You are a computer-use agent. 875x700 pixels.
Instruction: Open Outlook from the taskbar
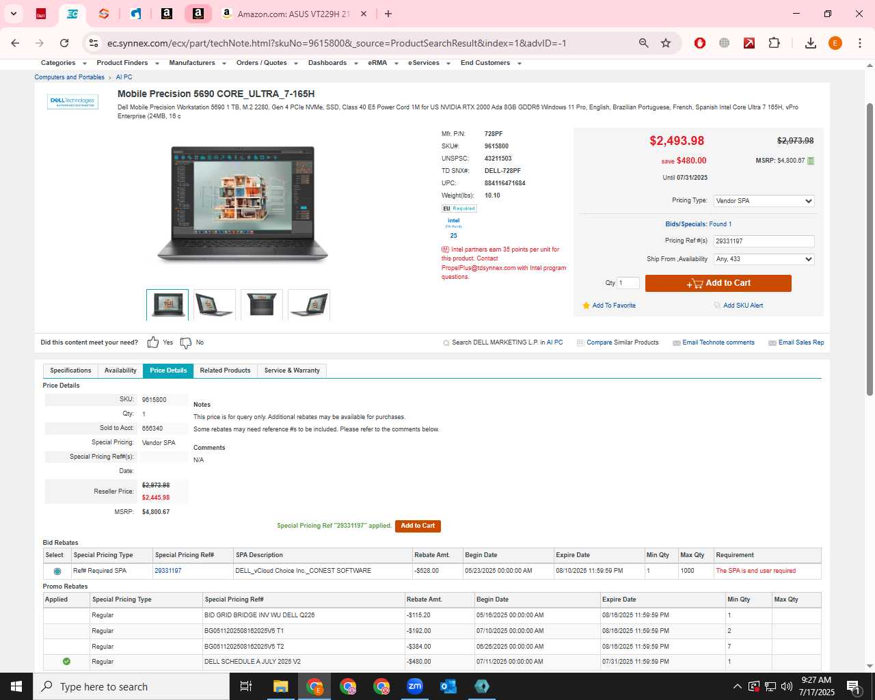448,686
